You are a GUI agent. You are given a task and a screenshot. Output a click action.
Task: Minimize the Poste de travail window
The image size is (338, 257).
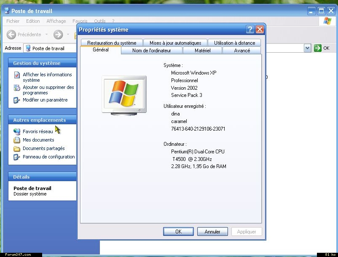pyautogui.click(x=311, y=11)
